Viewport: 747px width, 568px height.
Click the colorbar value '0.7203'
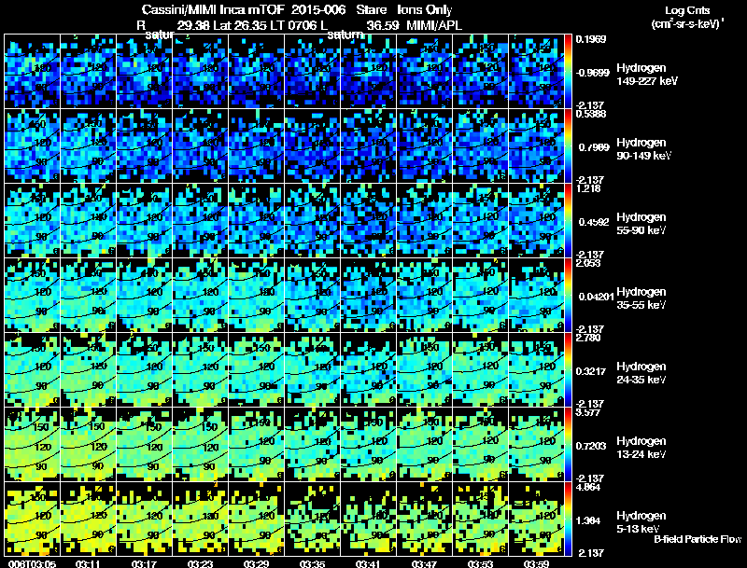click(591, 446)
